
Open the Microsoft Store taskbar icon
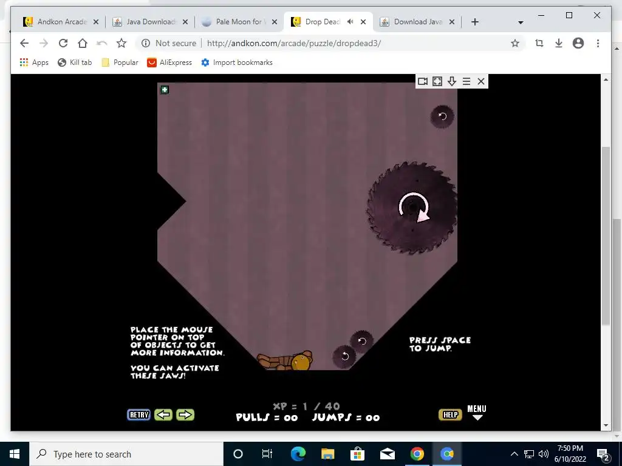357,454
